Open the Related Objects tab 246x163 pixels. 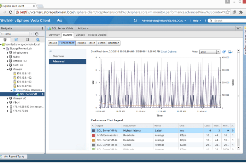pos(97,35)
